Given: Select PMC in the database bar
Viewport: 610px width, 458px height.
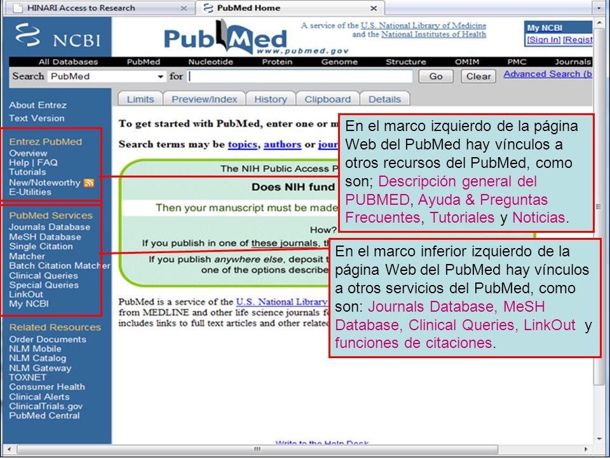Looking at the screenshot, I should point(517,62).
